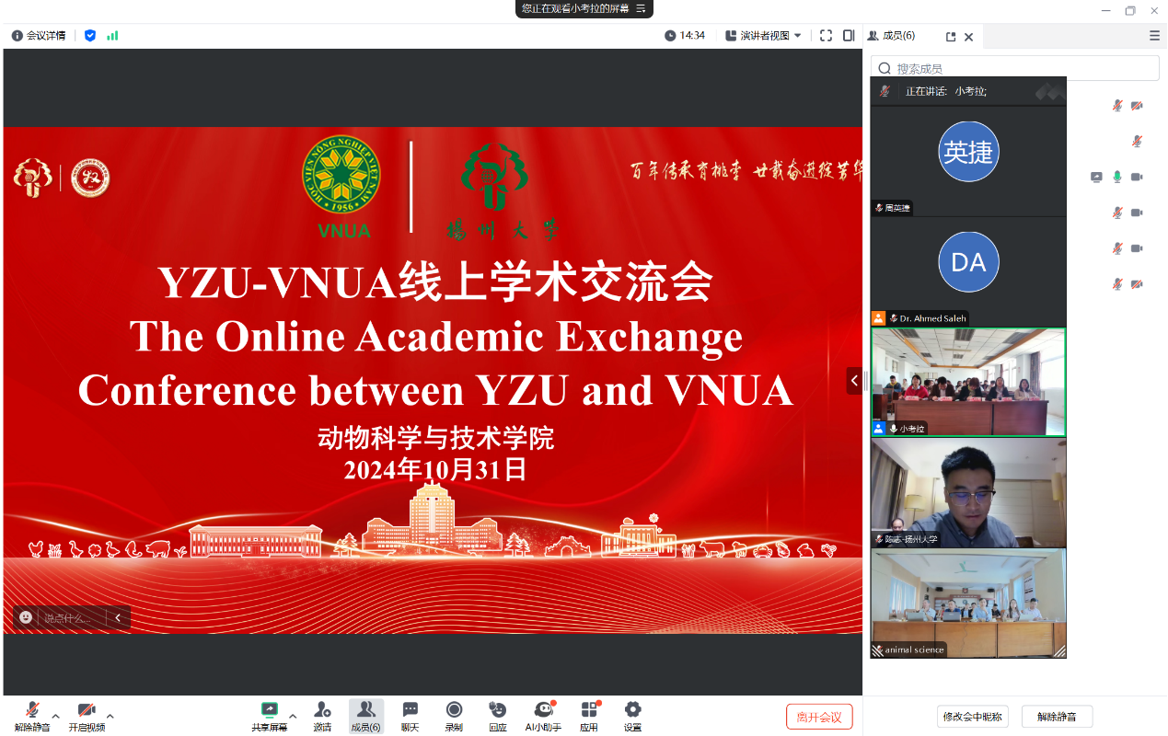Expand audio options arrow beside 解除静音
Viewport: 1168px width, 736px height.
(x=56, y=716)
